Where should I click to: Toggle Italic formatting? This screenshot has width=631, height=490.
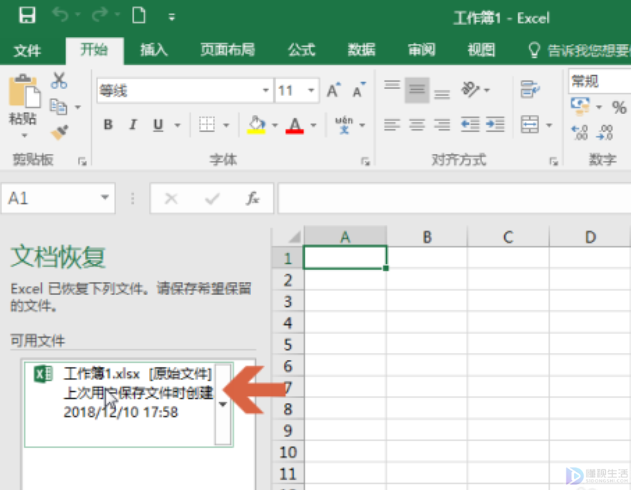pyautogui.click(x=133, y=125)
